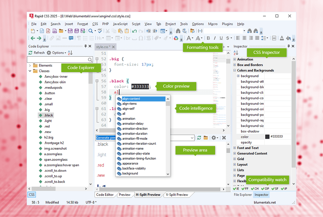Screen dimensions: 323x217
Task: Open the Generate preview combo box
Action: [192, 138]
